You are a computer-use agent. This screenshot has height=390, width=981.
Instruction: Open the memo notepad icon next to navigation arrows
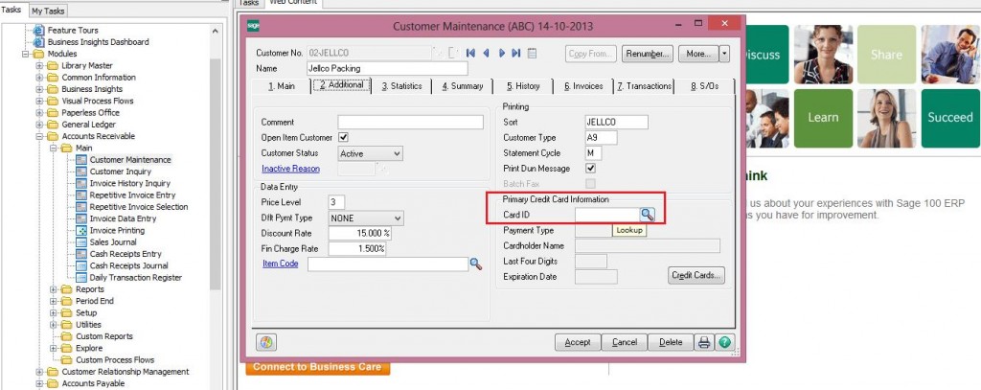(x=532, y=54)
